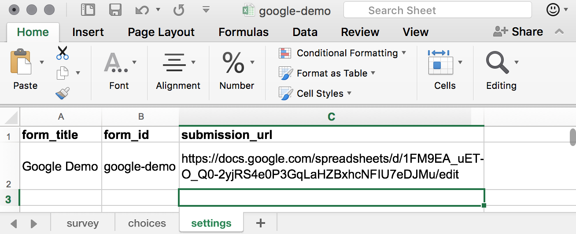Click the Conditional Formatting icon
This screenshot has height=234, width=576.
click(285, 53)
